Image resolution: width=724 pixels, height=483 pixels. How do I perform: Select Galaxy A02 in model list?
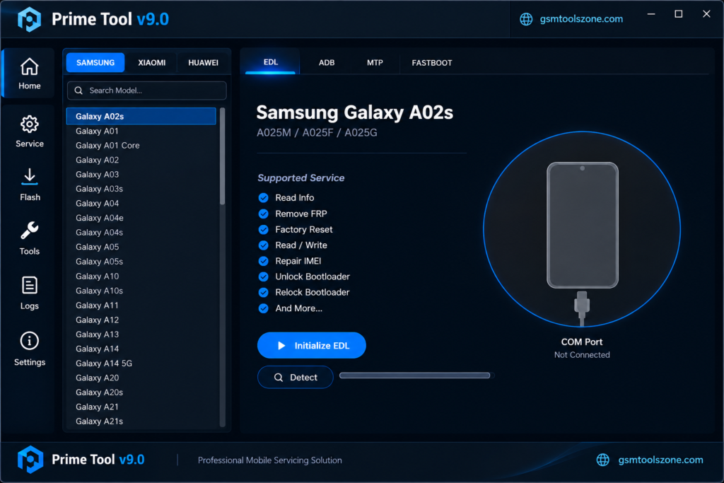141,160
